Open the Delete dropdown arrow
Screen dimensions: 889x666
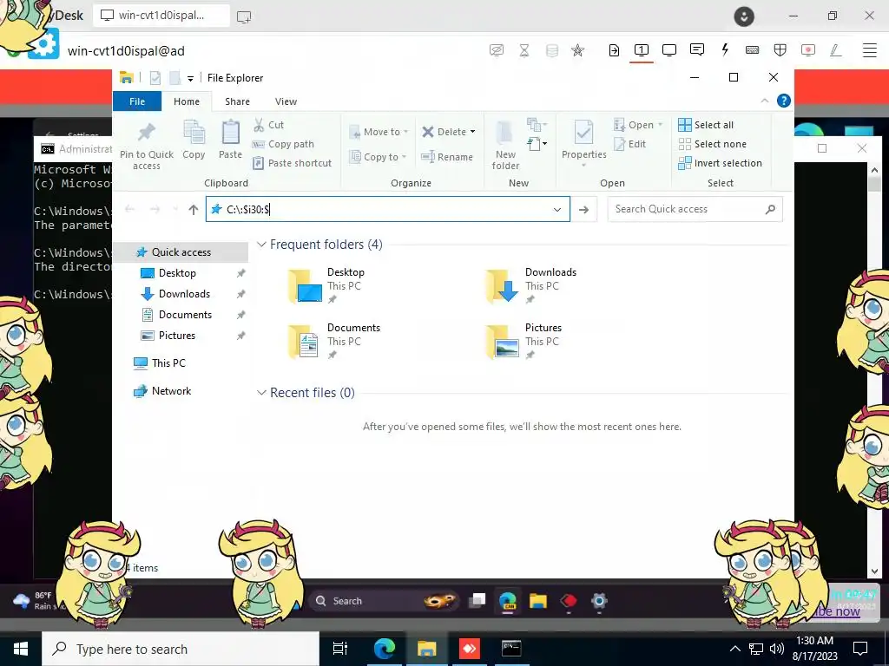472,132
